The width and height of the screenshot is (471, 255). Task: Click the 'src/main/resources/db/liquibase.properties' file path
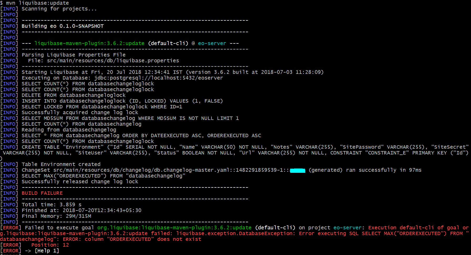point(113,61)
